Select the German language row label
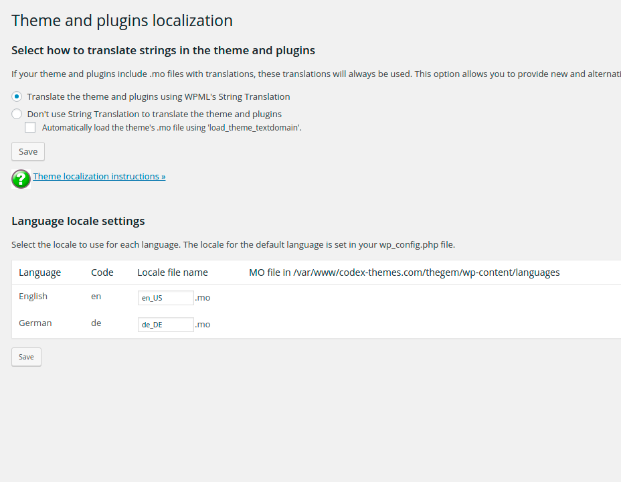 pos(35,323)
